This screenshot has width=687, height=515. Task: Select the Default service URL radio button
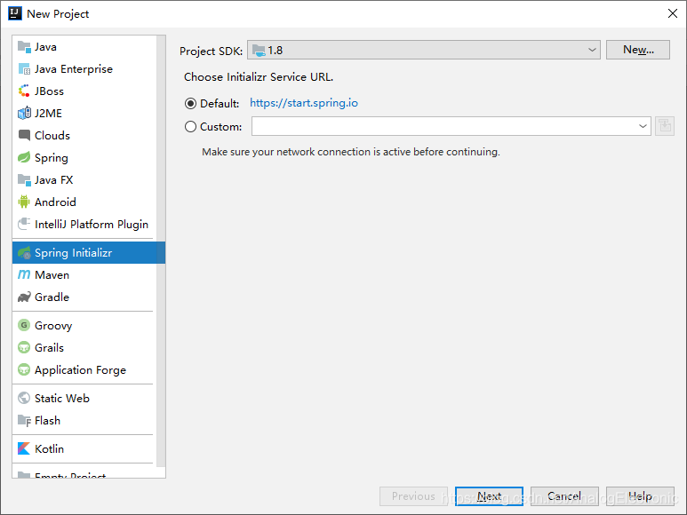(x=190, y=104)
